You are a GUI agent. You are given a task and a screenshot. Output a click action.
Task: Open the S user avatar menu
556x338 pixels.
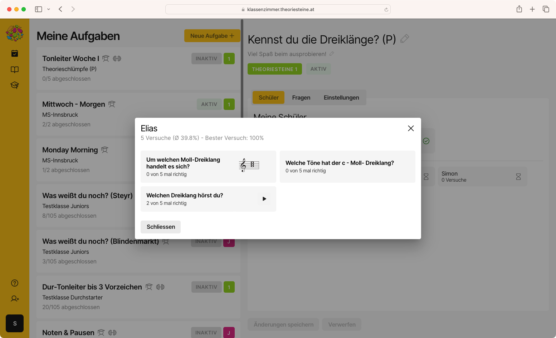(15, 323)
